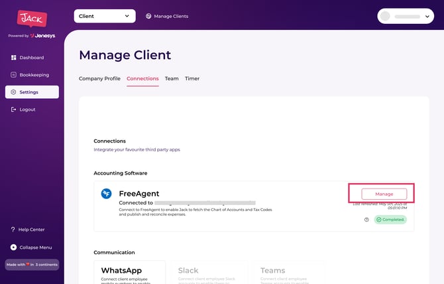This screenshot has width=444, height=284.
Task: Select the WhatsApp communication card
Action: [130, 272]
